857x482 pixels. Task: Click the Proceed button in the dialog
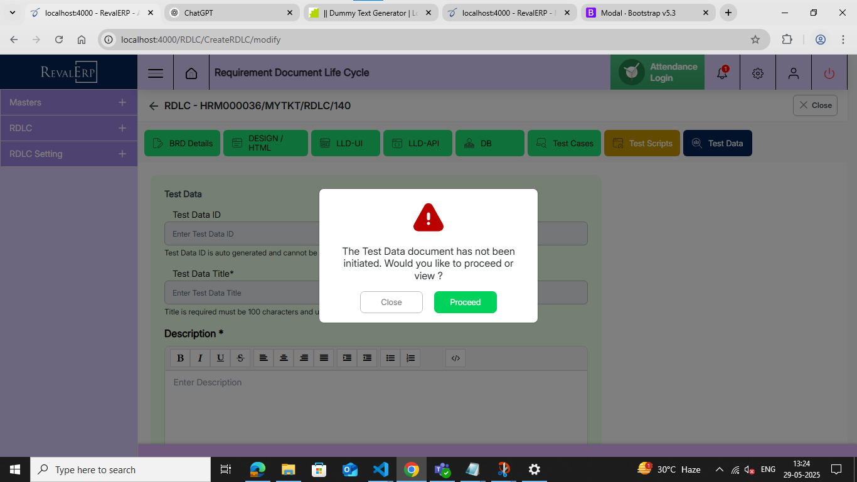pos(465,302)
